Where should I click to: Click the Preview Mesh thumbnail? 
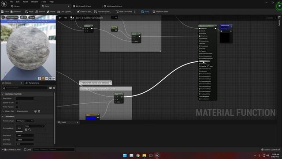[19, 128]
